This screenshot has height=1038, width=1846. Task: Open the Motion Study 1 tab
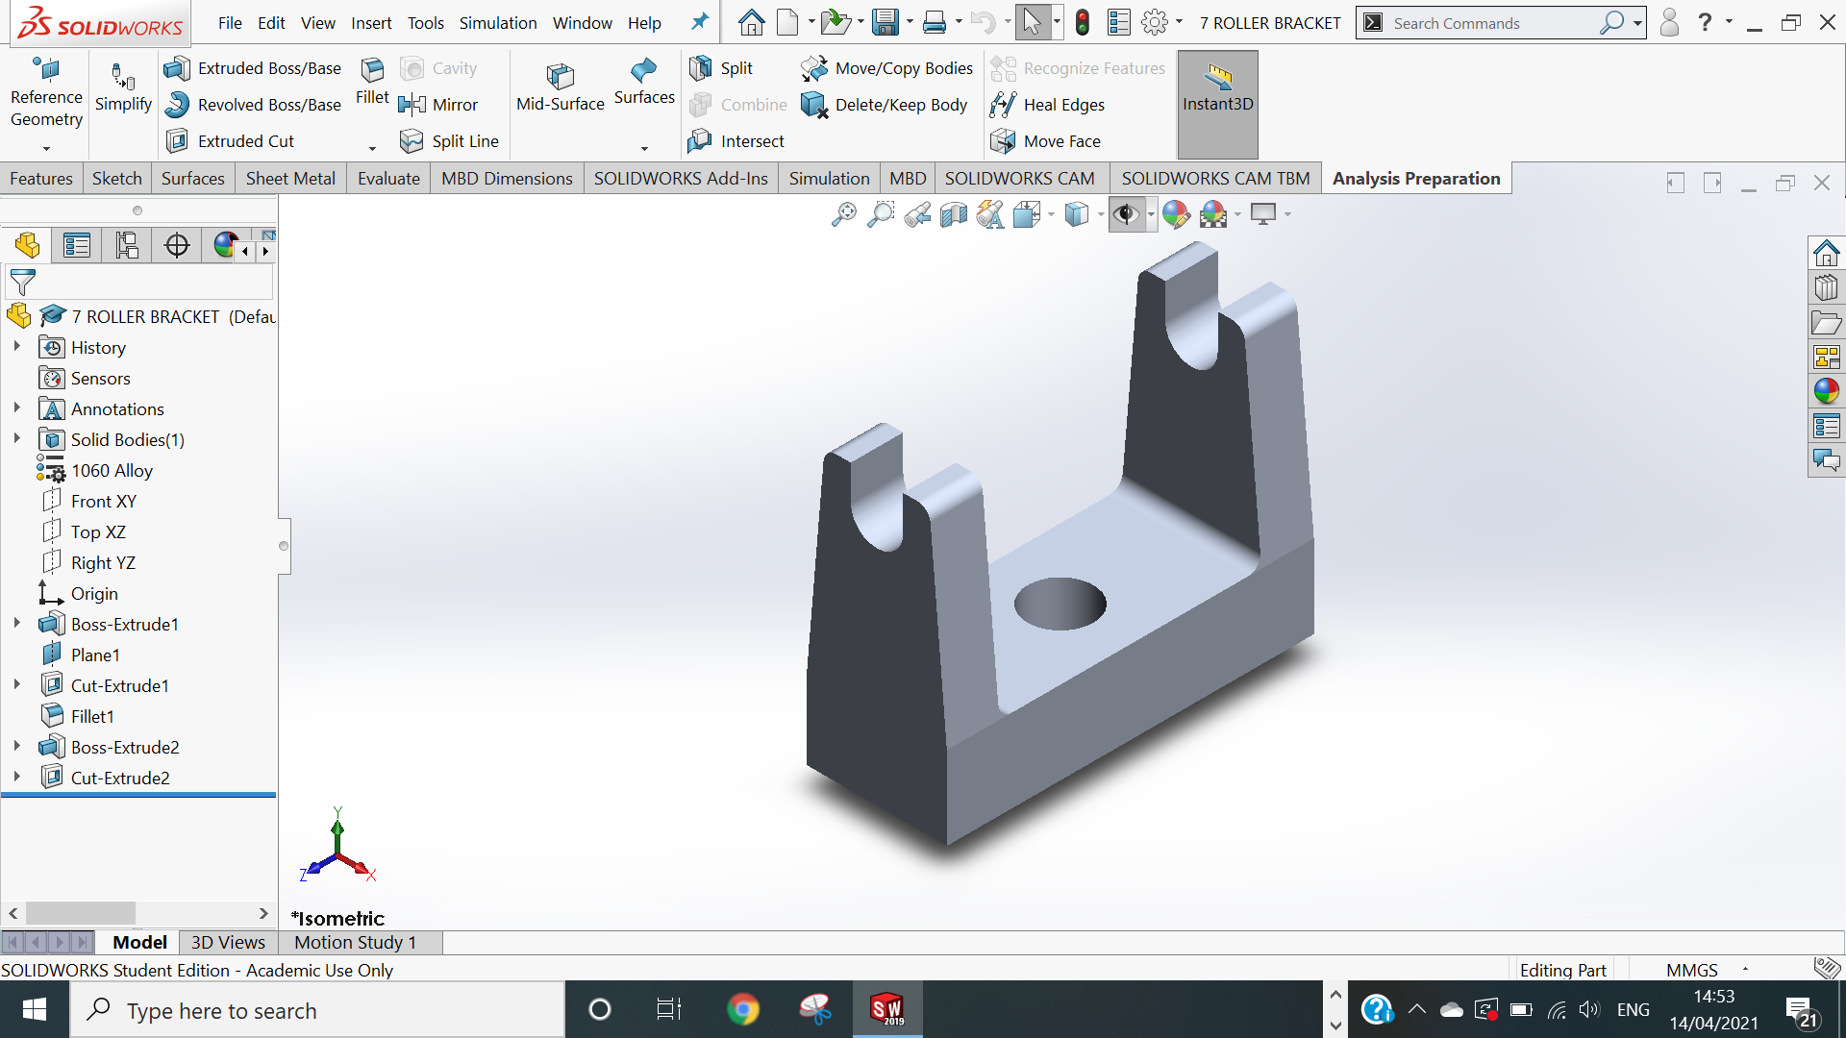[x=356, y=943]
